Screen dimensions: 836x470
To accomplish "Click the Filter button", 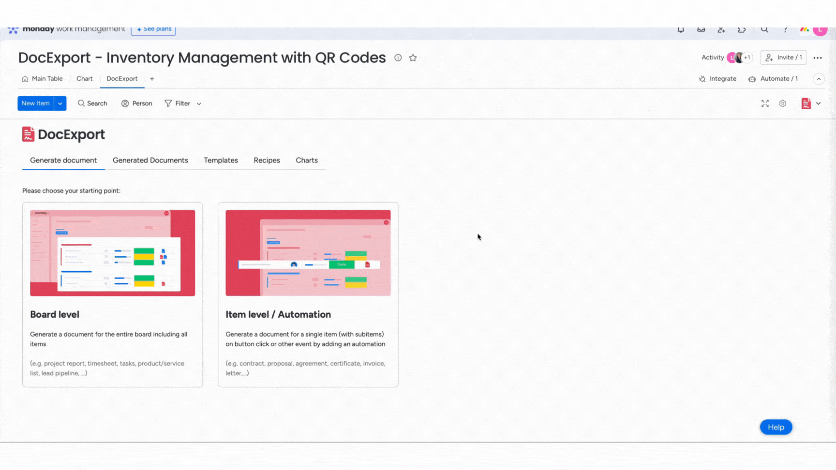I will (x=178, y=103).
